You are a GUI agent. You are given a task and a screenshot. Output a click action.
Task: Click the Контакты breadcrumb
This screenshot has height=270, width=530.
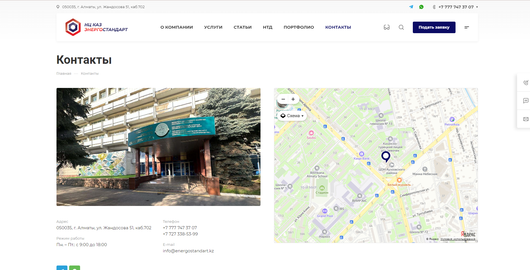(90, 74)
